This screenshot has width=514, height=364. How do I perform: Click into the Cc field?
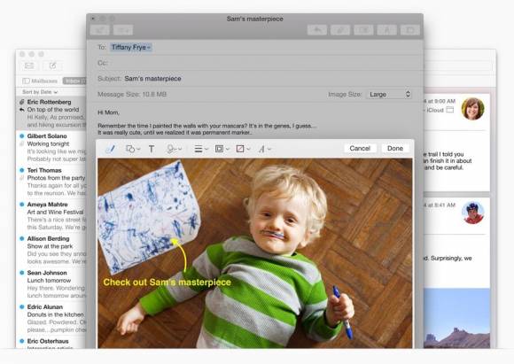pos(254,63)
